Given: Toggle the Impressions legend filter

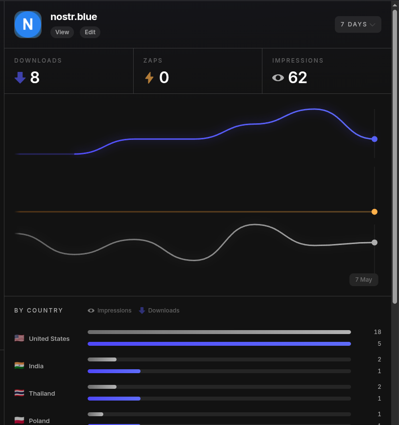Looking at the screenshot, I should (x=110, y=311).
